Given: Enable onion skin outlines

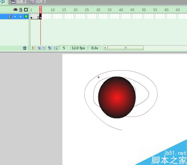Looking at the screenshot, I should [x=44, y=48].
